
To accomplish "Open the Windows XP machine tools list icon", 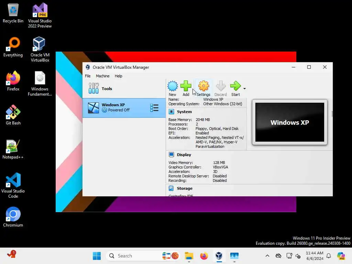I will tap(154, 108).
